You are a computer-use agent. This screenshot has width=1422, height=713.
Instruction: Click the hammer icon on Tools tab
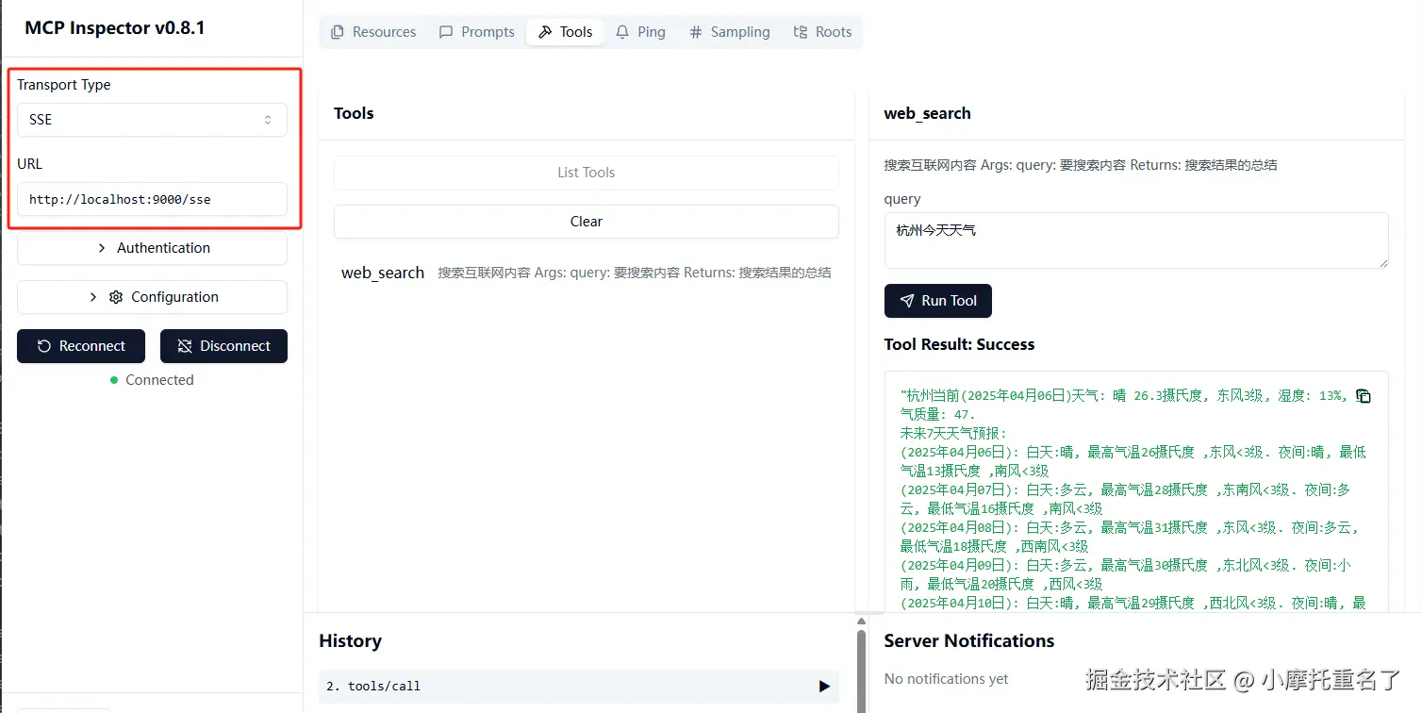(545, 32)
